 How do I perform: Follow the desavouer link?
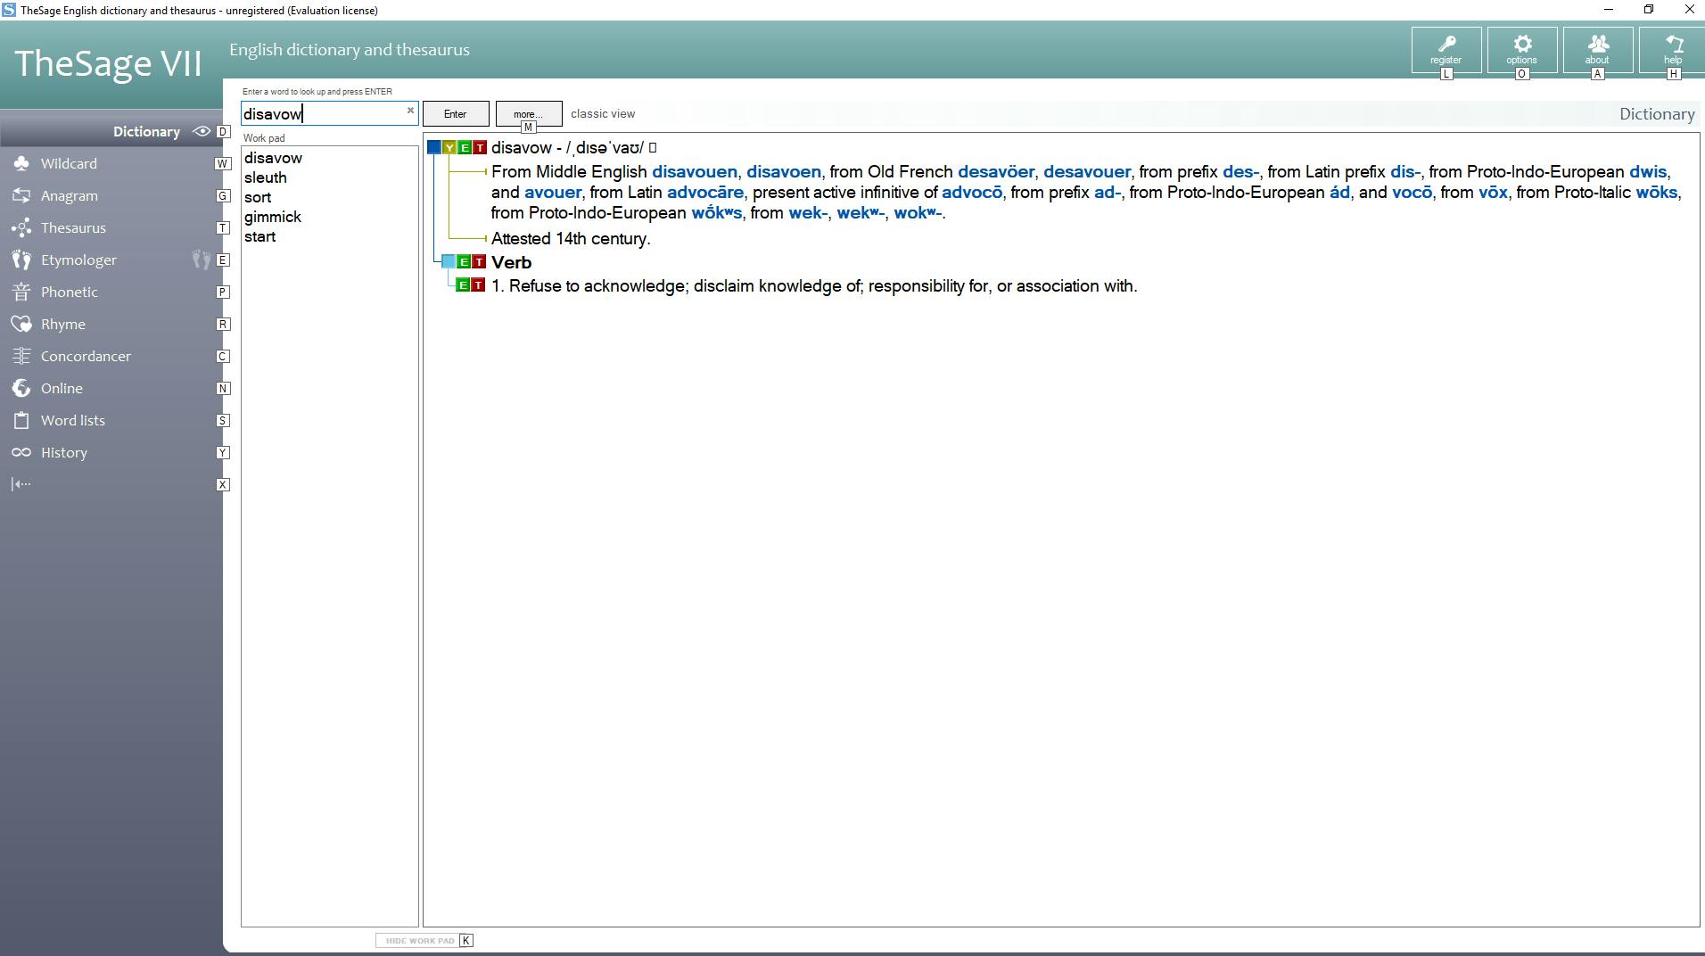pyautogui.click(x=1087, y=172)
